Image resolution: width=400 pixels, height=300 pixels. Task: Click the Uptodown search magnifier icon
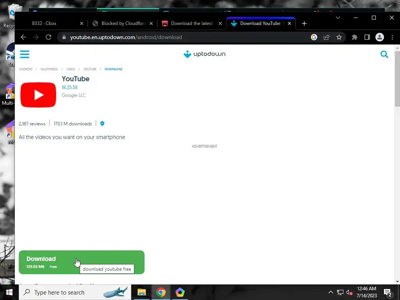pyautogui.click(x=384, y=54)
